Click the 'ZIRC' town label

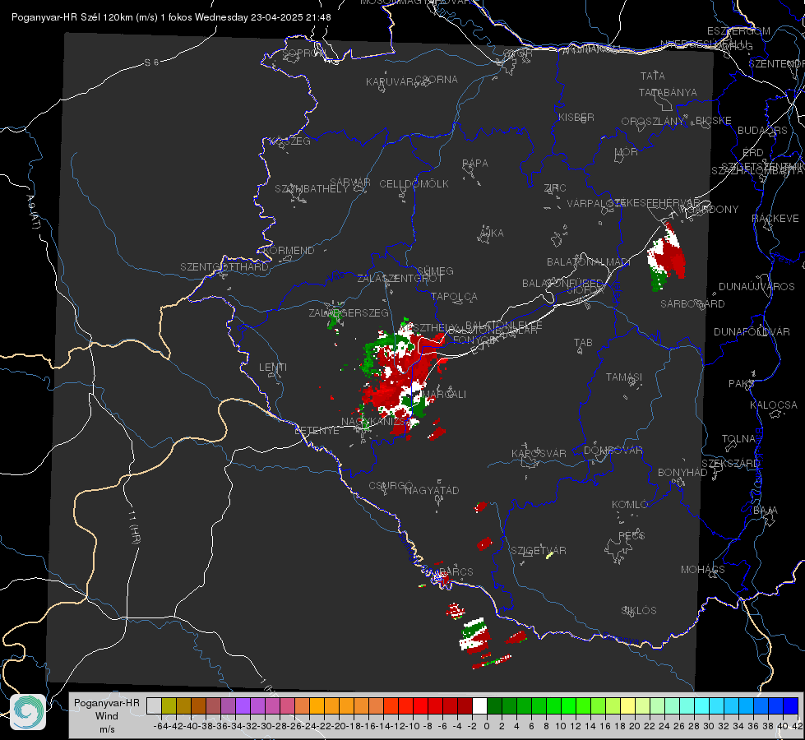pos(555,188)
